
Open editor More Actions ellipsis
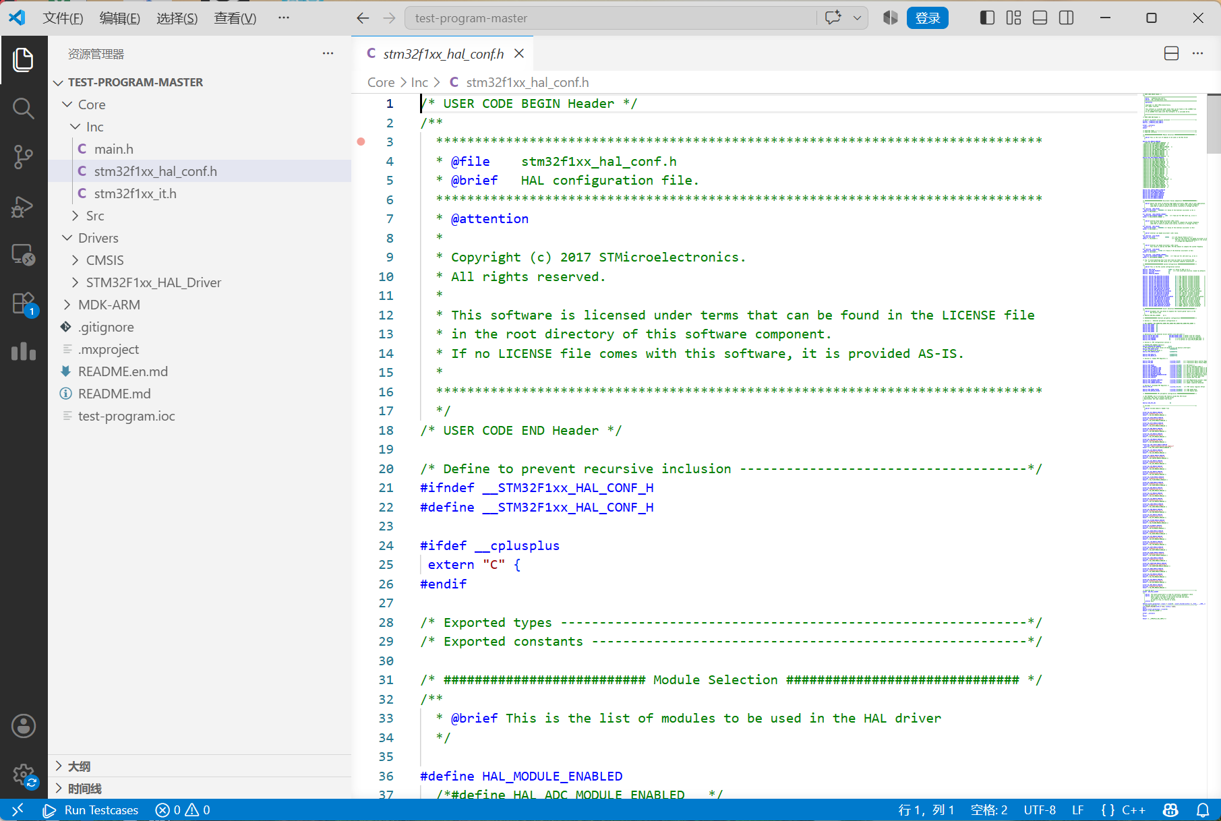point(1198,53)
